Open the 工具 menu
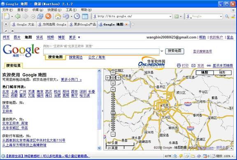This screenshot has width=237, height=160. [71, 10]
